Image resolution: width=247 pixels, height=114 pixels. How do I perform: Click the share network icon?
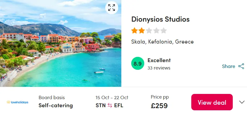[x=241, y=66]
